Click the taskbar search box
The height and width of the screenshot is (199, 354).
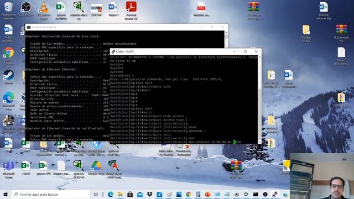click(x=50, y=194)
